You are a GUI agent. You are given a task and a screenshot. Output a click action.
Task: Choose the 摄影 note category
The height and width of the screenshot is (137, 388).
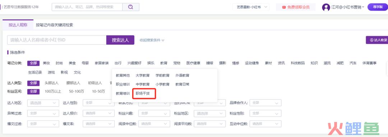tap(222, 63)
